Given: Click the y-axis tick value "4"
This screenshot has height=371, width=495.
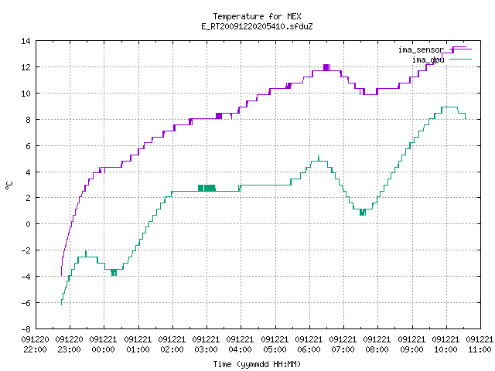Looking at the screenshot, I should pyautogui.click(x=28, y=172).
